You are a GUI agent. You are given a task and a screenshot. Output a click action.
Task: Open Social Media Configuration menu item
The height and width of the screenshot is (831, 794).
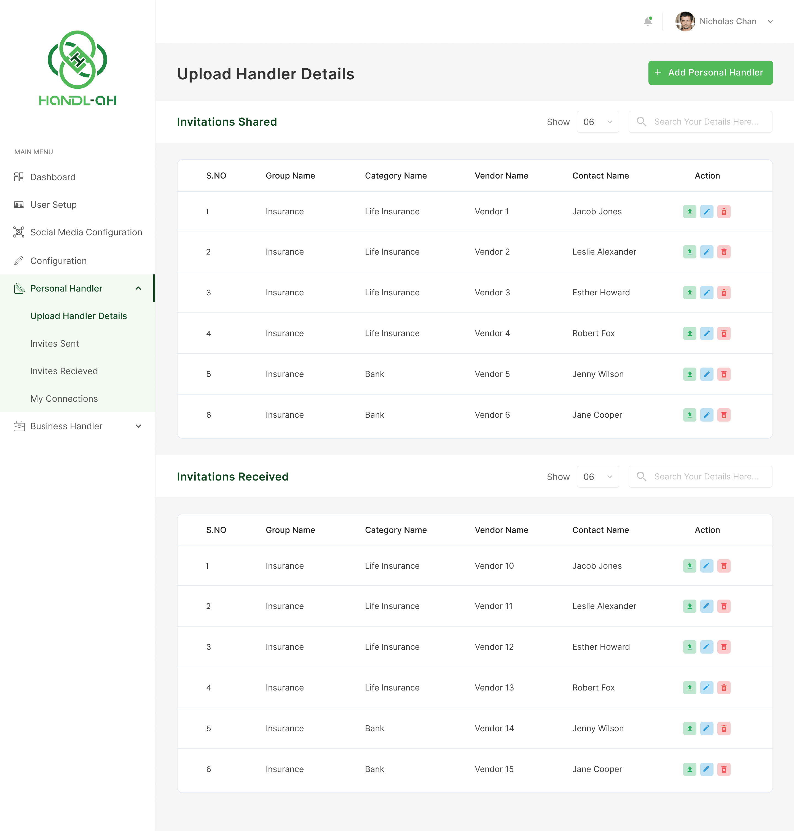(86, 232)
